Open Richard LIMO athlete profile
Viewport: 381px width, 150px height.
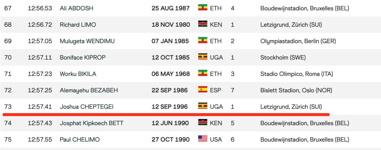78,25
